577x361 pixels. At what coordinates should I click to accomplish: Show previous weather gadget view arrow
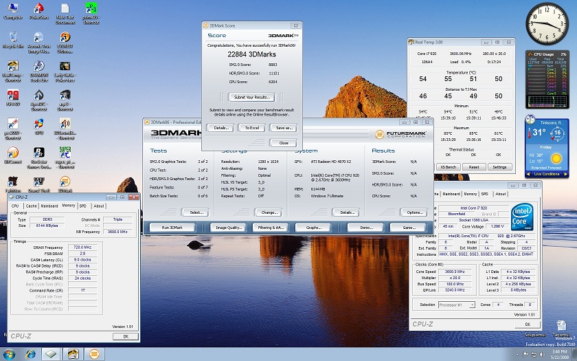coord(528,174)
